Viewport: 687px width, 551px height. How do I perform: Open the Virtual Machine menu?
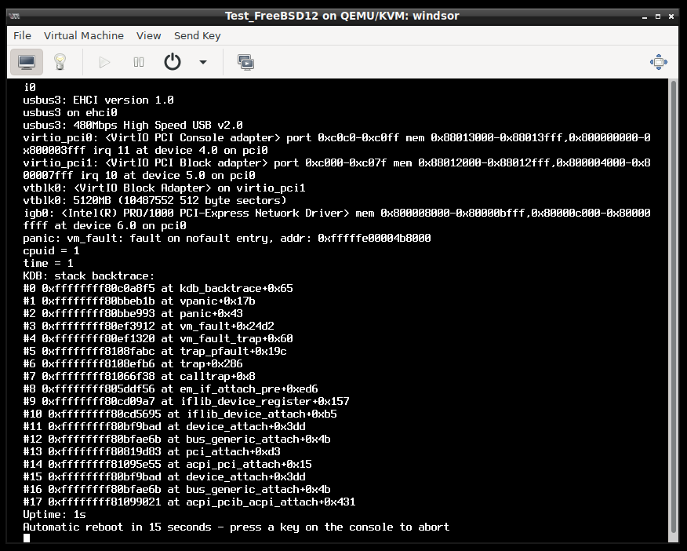[x=84, y=35]
